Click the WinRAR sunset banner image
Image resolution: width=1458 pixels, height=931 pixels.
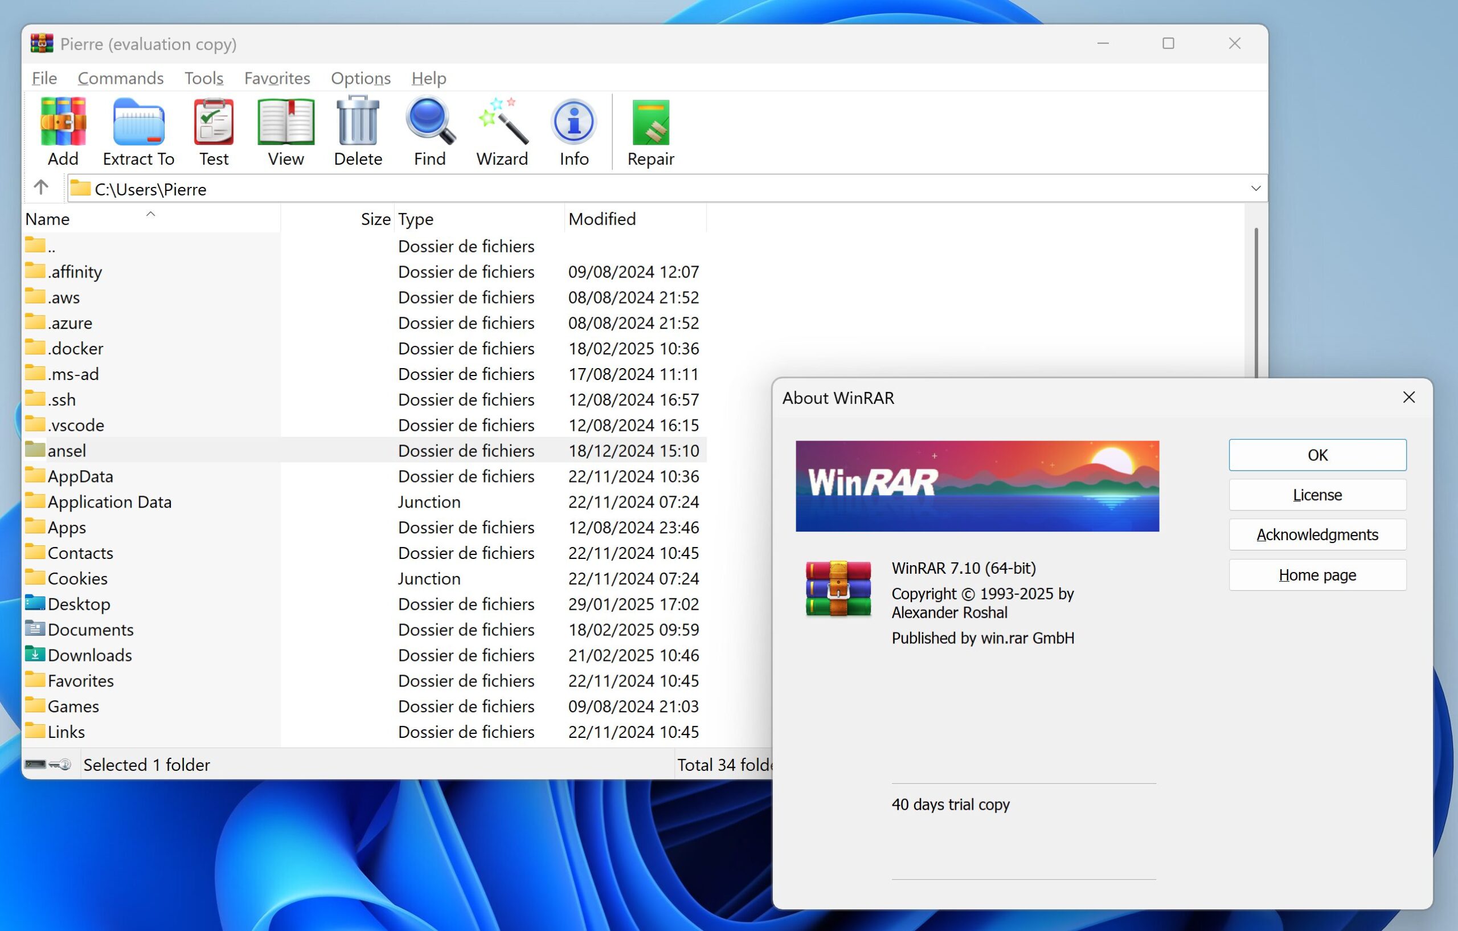point(977,486)
